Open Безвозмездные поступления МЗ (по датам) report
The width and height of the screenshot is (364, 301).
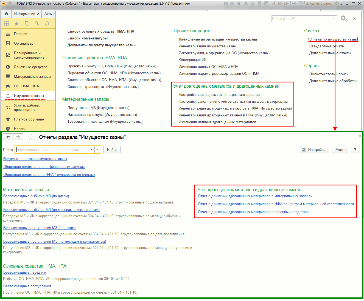(x=40, y=228)
